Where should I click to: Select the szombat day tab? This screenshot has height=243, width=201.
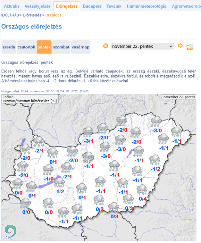(x=61, y=47)
